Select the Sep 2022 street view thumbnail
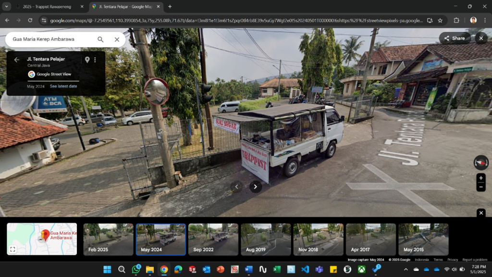This screenshot has width=492, height=277. click(x=213, y=239)
